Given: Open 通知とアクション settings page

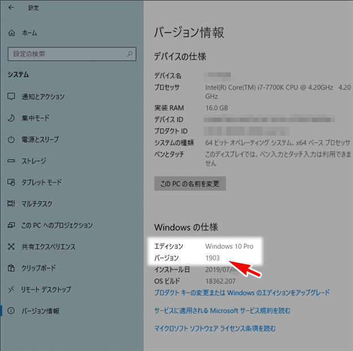Looking at the screenshot, I should click(43, 97).
